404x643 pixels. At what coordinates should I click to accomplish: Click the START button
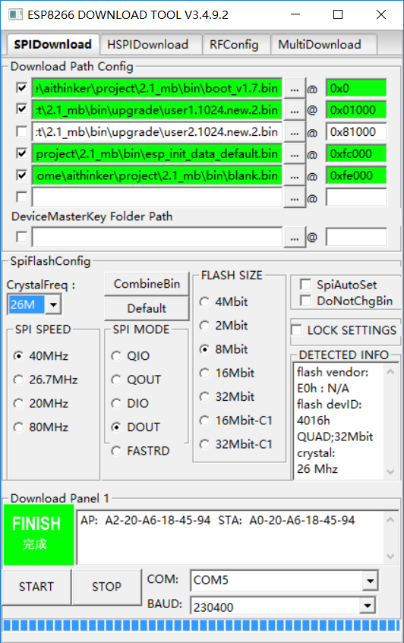(x=36, y=586)
